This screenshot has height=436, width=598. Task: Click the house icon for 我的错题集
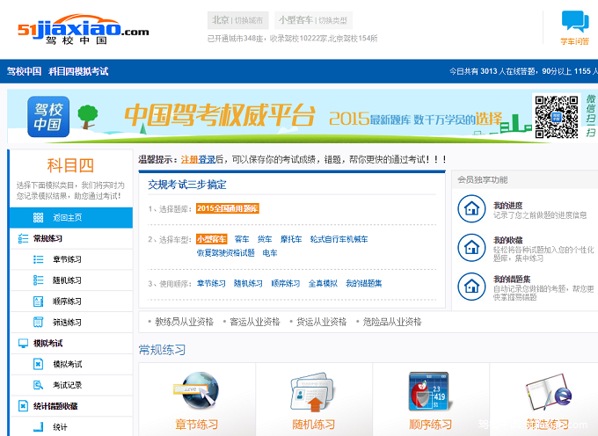[471, 287]
